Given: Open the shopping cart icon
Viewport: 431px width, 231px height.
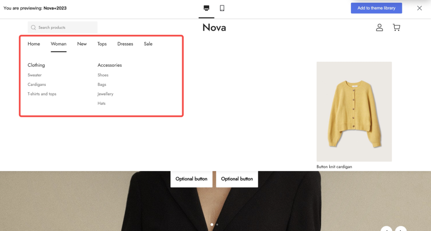Looking at the screenshot, I should pos(396,27).
